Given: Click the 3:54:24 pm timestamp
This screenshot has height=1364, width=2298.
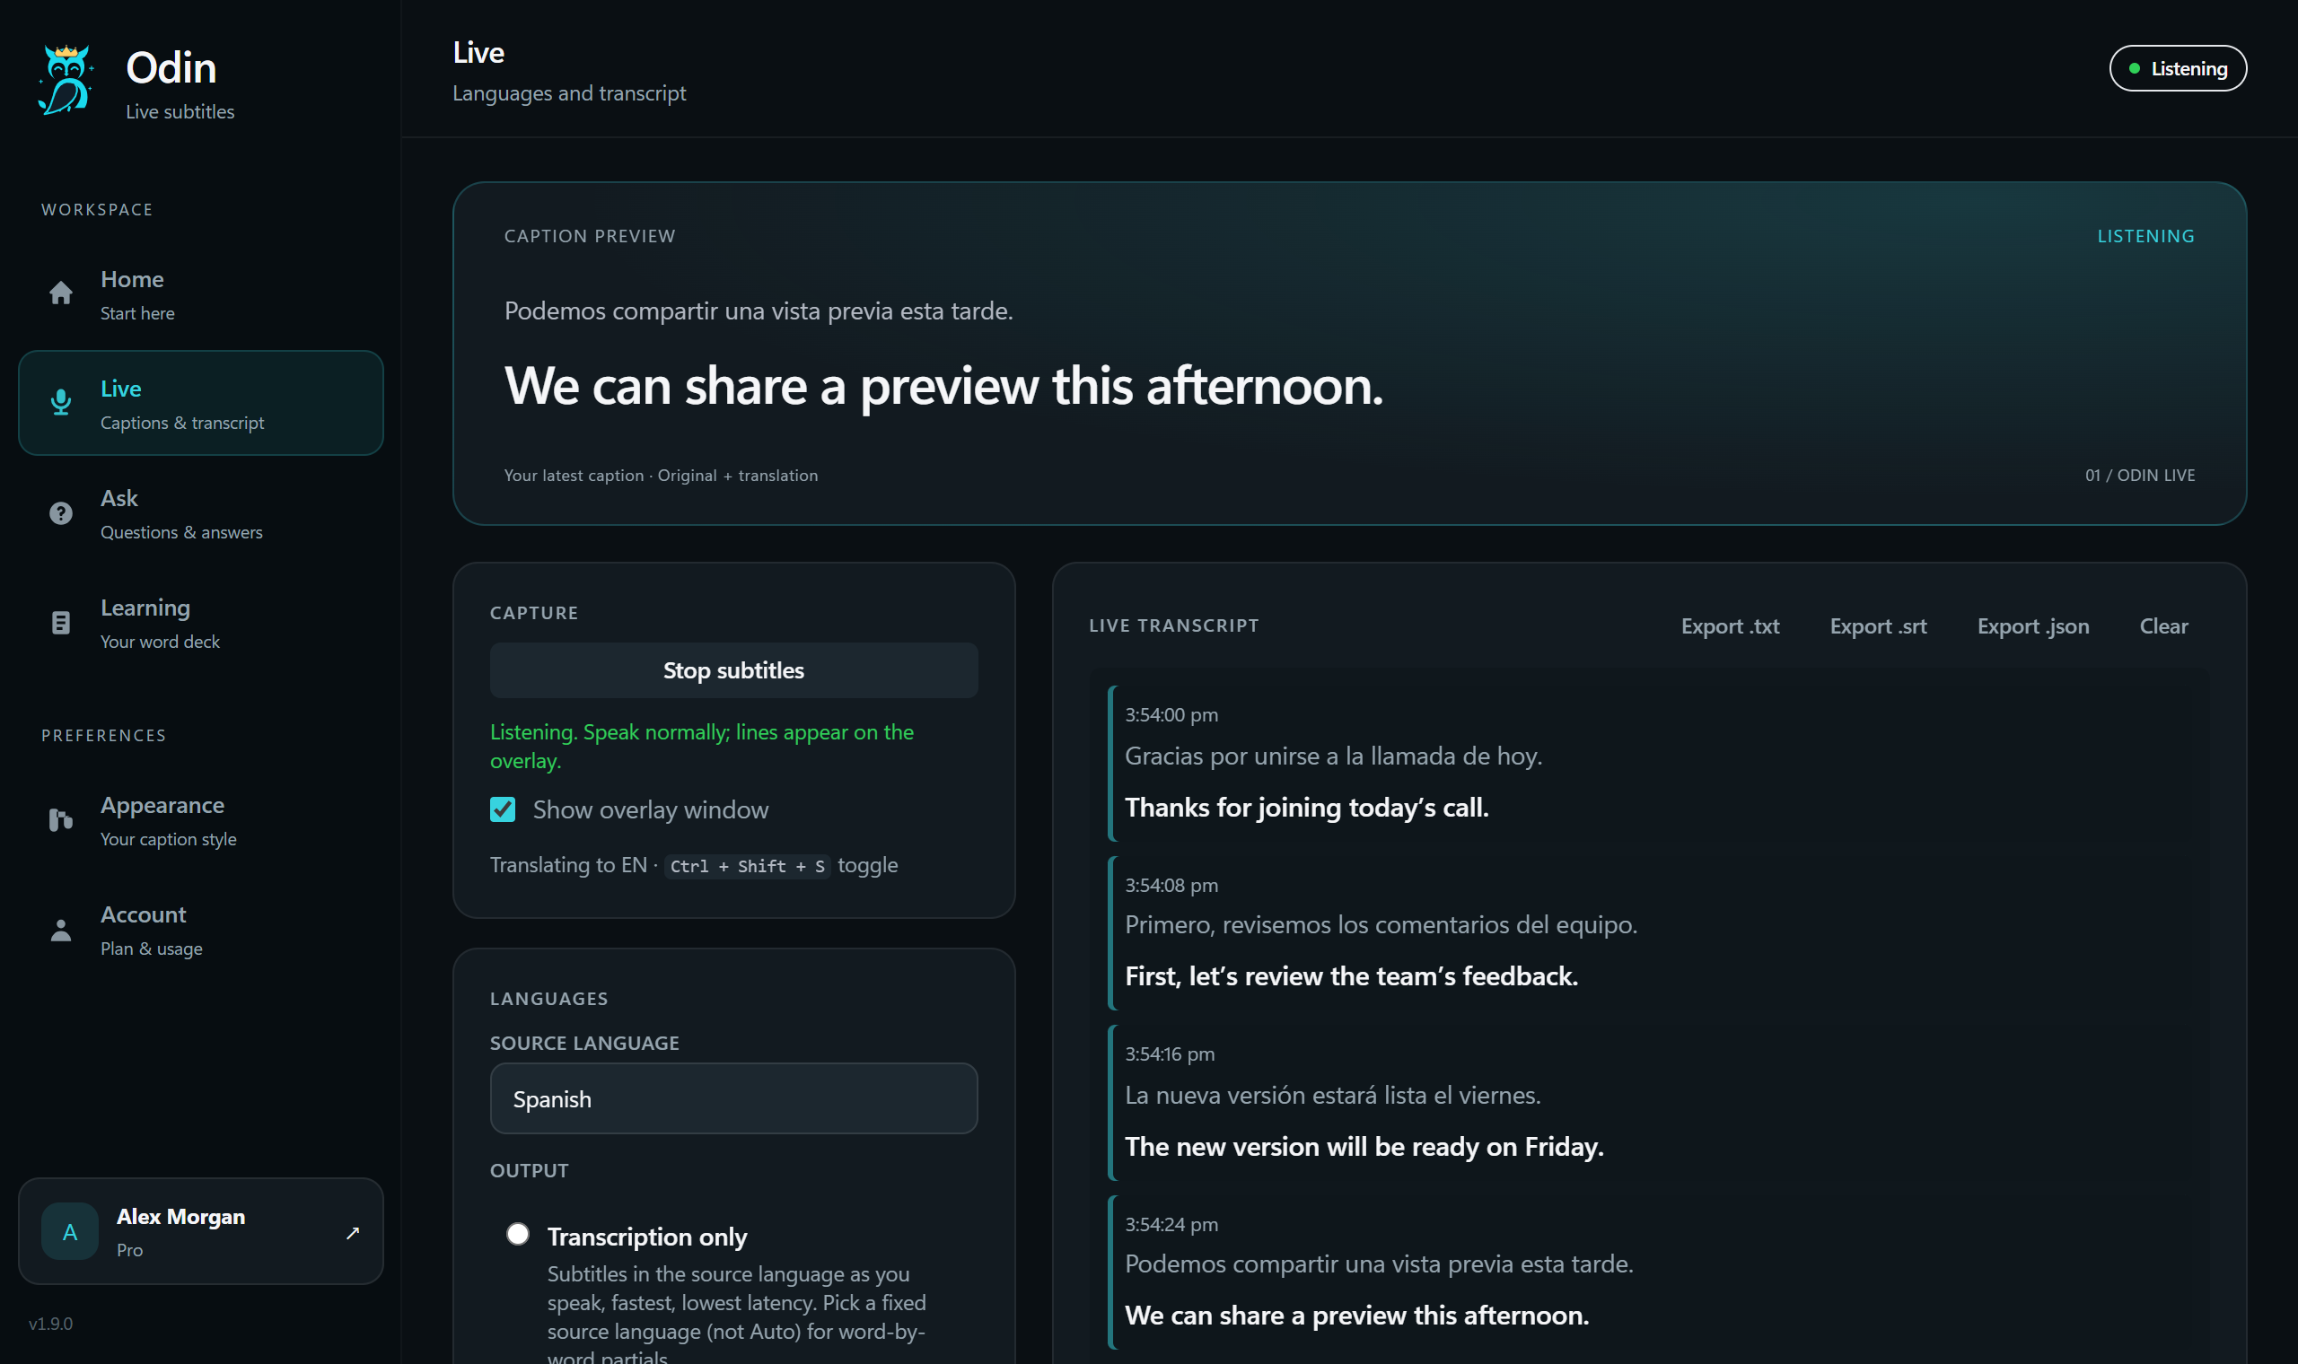Looking at the screenshot, I should point(1171,1224).
